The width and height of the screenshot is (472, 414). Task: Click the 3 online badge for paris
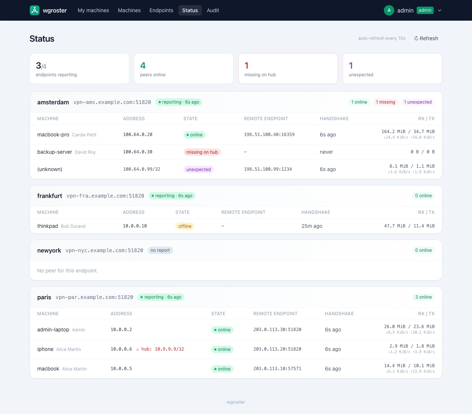click(423, 297)
